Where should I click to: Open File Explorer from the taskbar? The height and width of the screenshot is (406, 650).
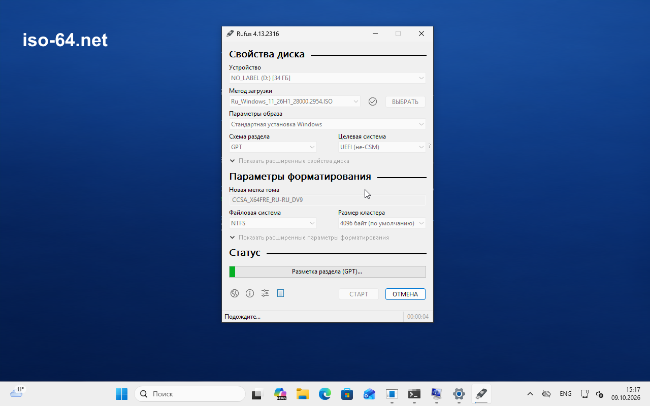[x=303, y=394]
